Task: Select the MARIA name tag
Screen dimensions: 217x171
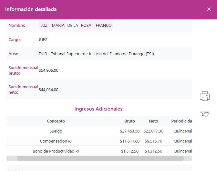Action: pos(58,26)
